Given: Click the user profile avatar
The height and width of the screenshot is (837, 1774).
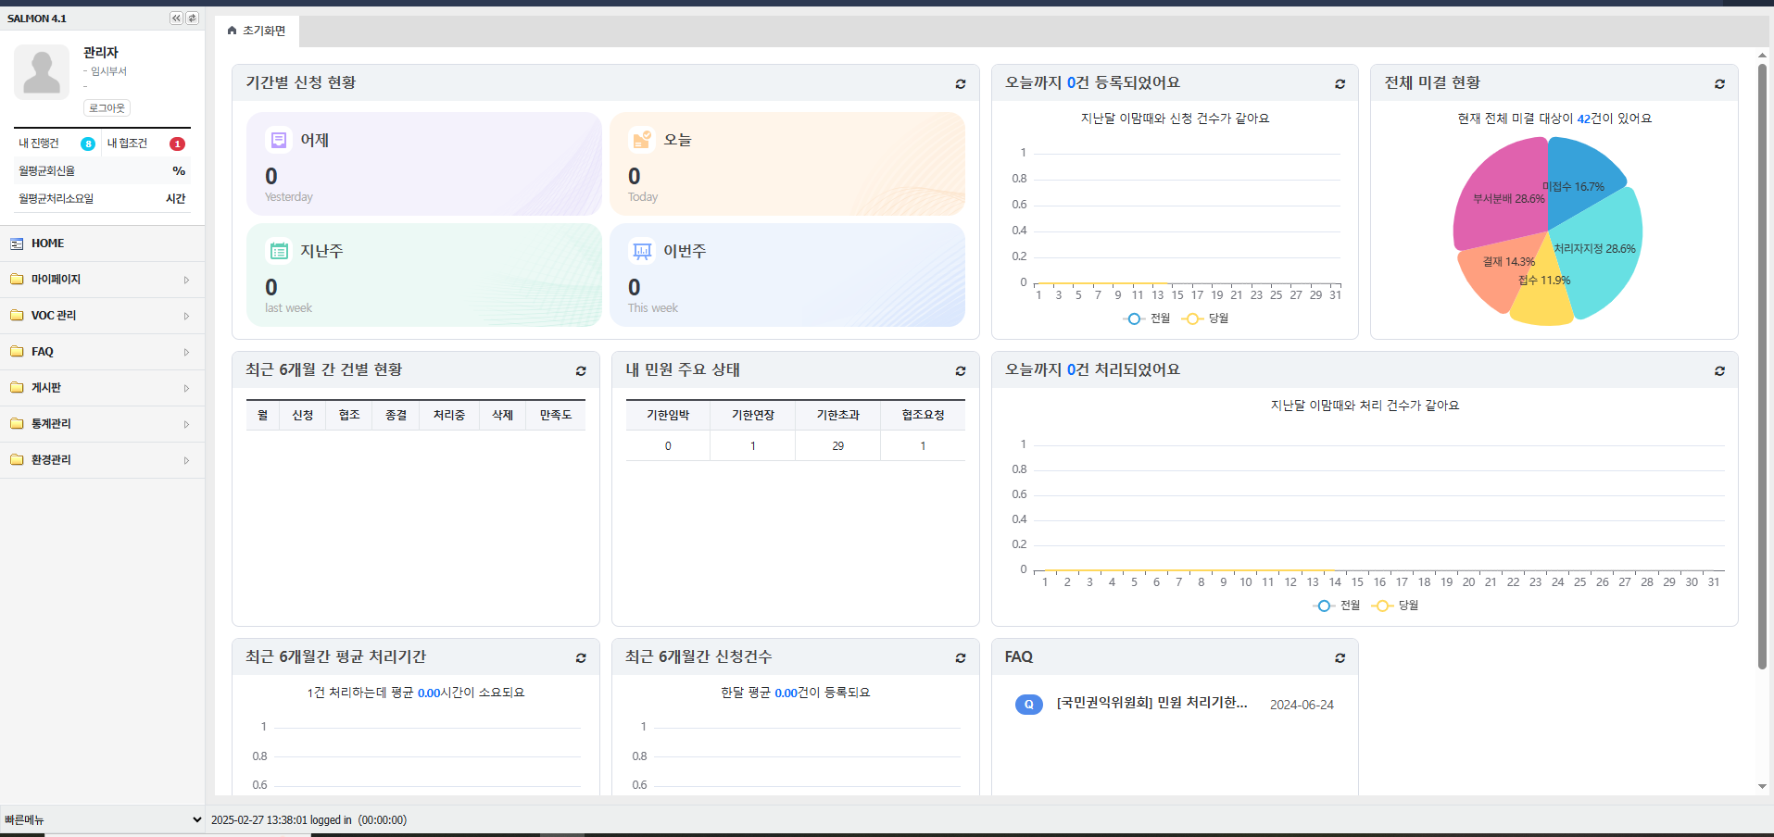Looking at the screenshot, I should (42, 72).
